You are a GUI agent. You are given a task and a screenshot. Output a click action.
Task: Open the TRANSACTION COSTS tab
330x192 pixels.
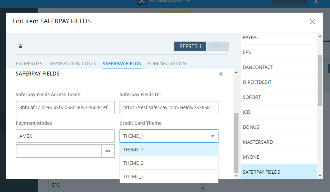point(72,64)
